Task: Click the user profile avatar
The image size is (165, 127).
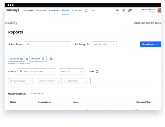Action: (x=159, y=11)
